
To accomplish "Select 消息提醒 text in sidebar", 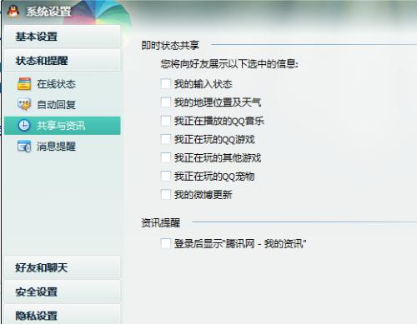I will click(x=56, y=147).
